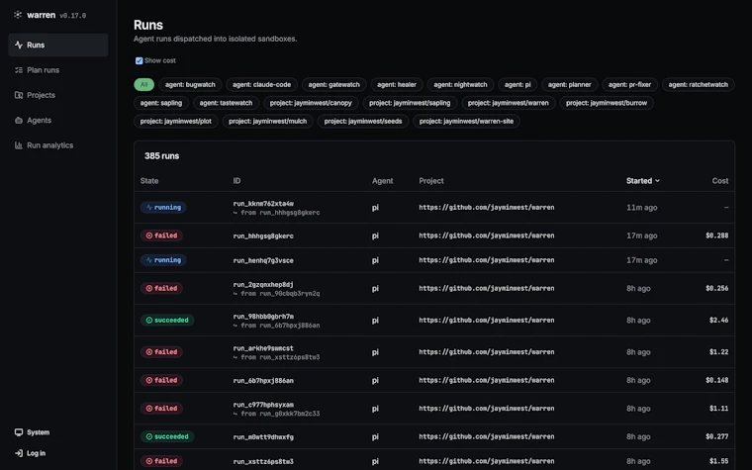Click the Project column header
The width and height of the screenshot is (752, 470).
[431, 181]
